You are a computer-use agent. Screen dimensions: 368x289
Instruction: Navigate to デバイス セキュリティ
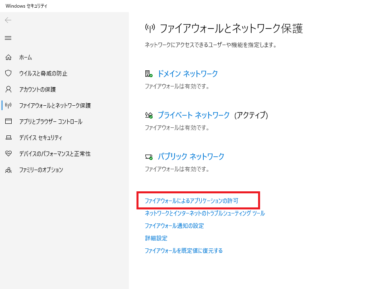41,138
